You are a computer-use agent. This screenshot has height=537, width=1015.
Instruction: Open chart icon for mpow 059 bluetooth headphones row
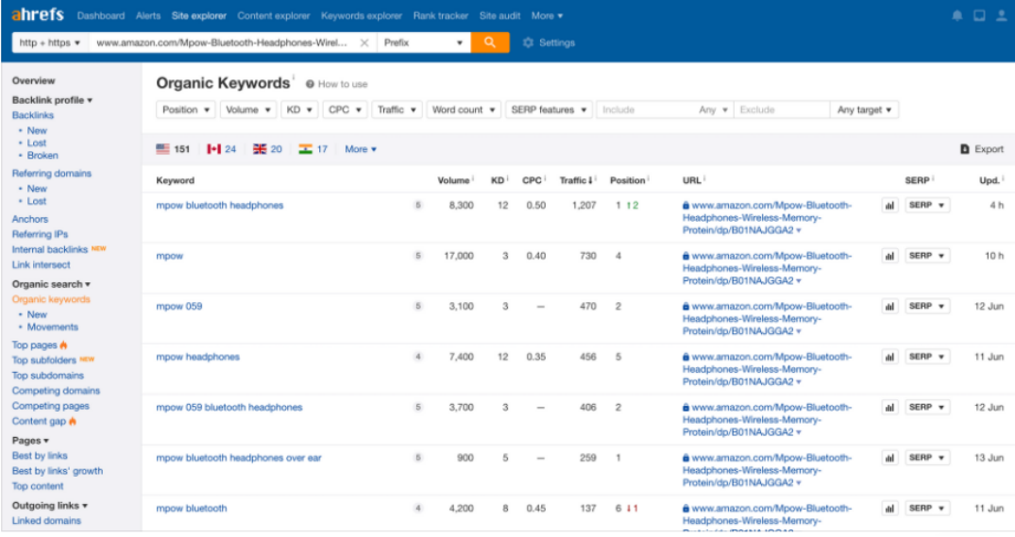[x=890, y=407]
